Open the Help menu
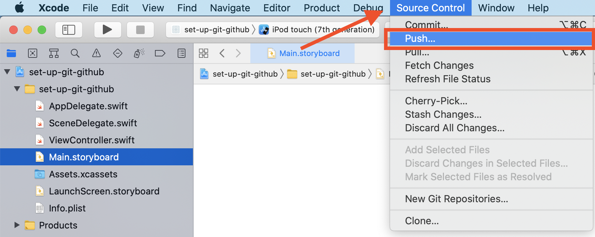The width and height of the screenshot is (595, 237). point(538,8)
